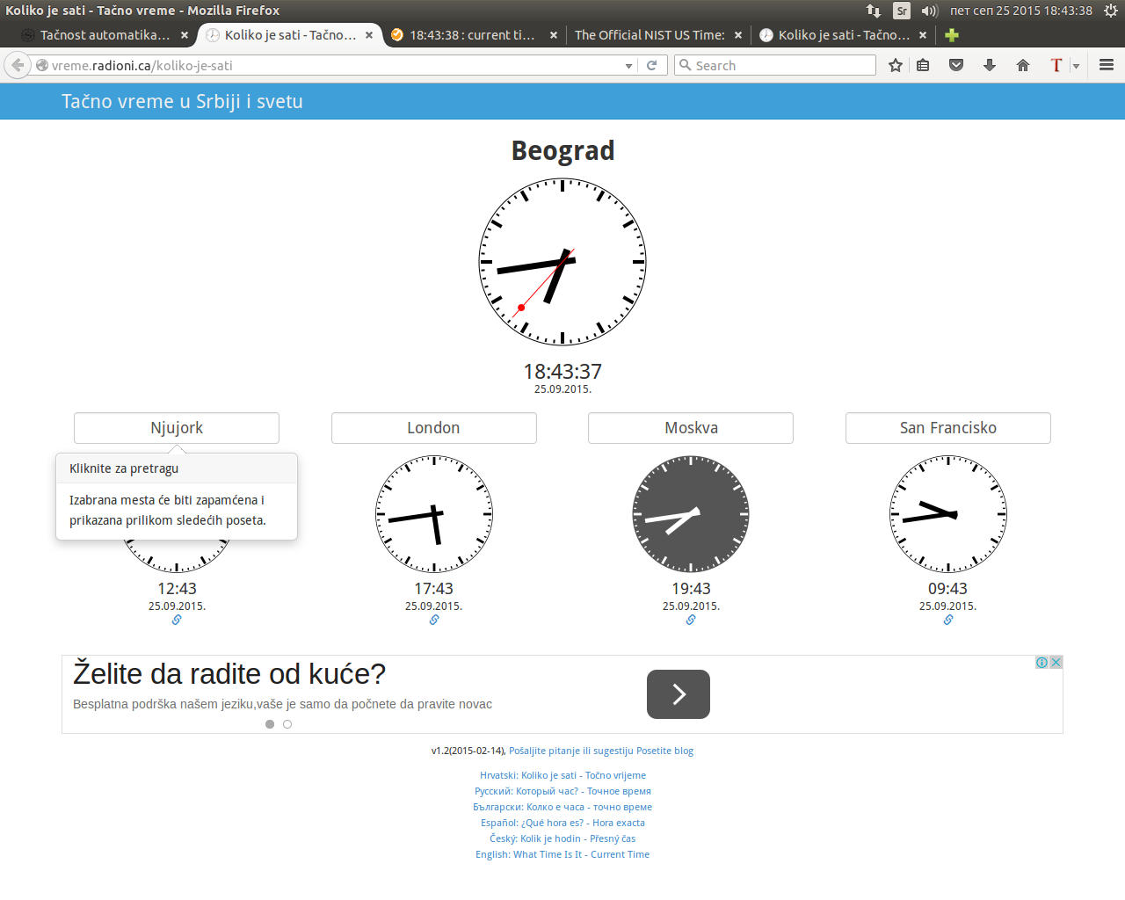Image resolution: width=1125 pixels, height=900 pixels.
Task: Click the Moskva city button
Action: (691, 428)
